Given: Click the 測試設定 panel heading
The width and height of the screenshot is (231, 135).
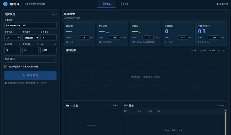Looking at the screenshot, I should click(x=10, y=14).
